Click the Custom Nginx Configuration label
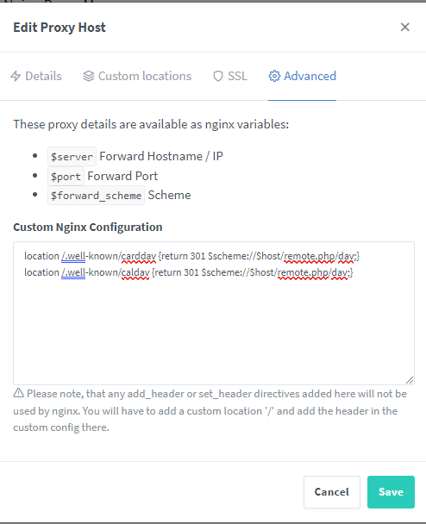 pyautogui.click(x=88, y=228)
